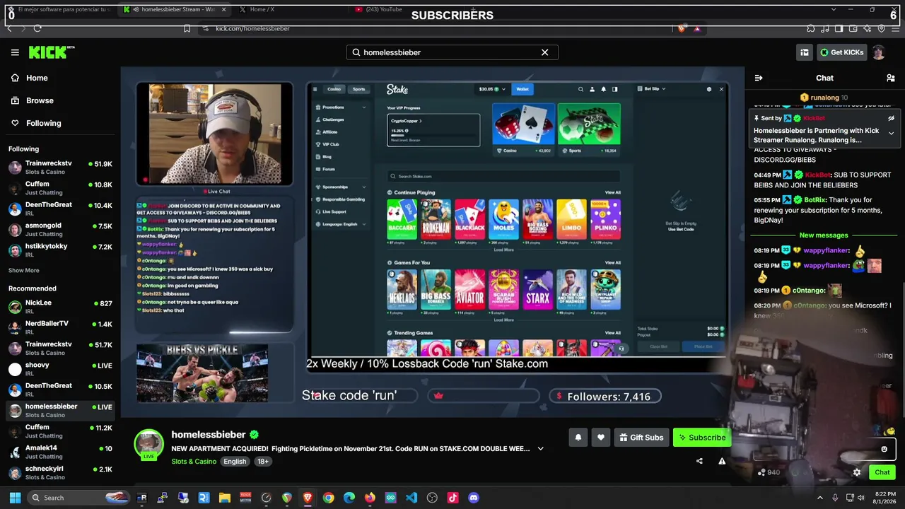Toggle stream notifications bell

click(578, 438)
